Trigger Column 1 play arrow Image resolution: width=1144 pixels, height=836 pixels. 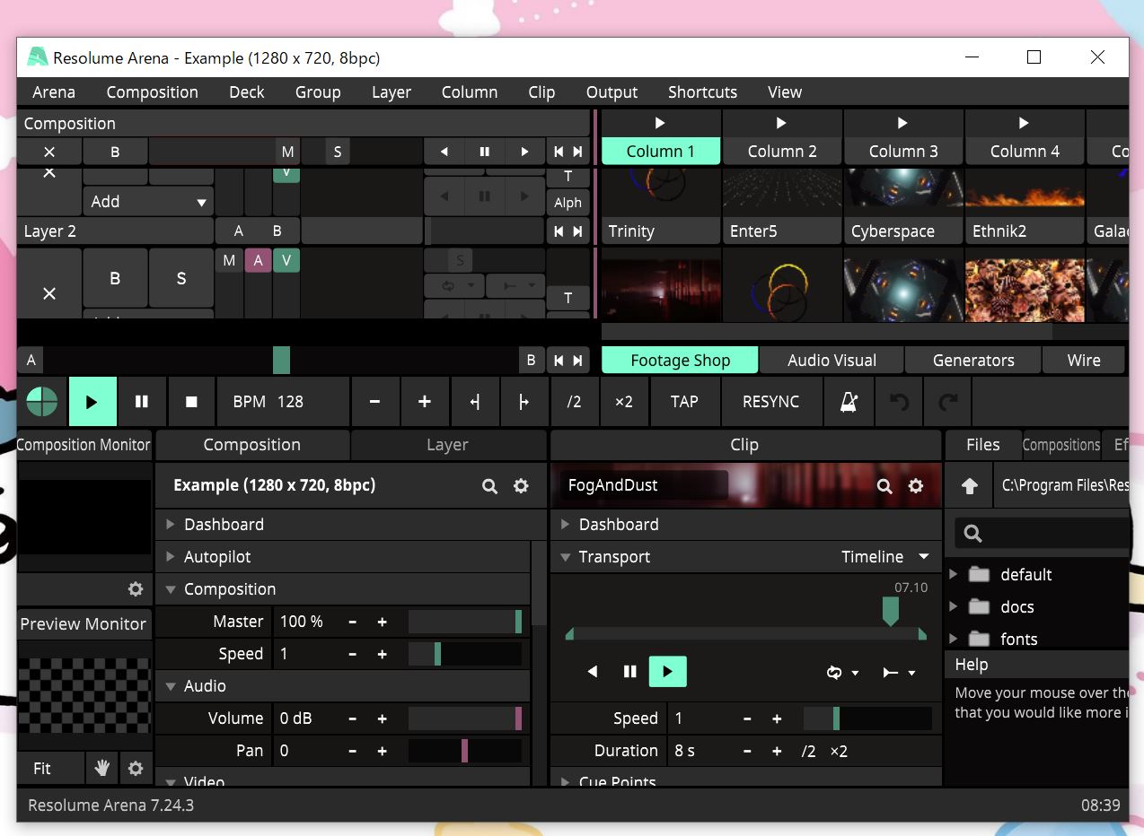pos(660,123)
